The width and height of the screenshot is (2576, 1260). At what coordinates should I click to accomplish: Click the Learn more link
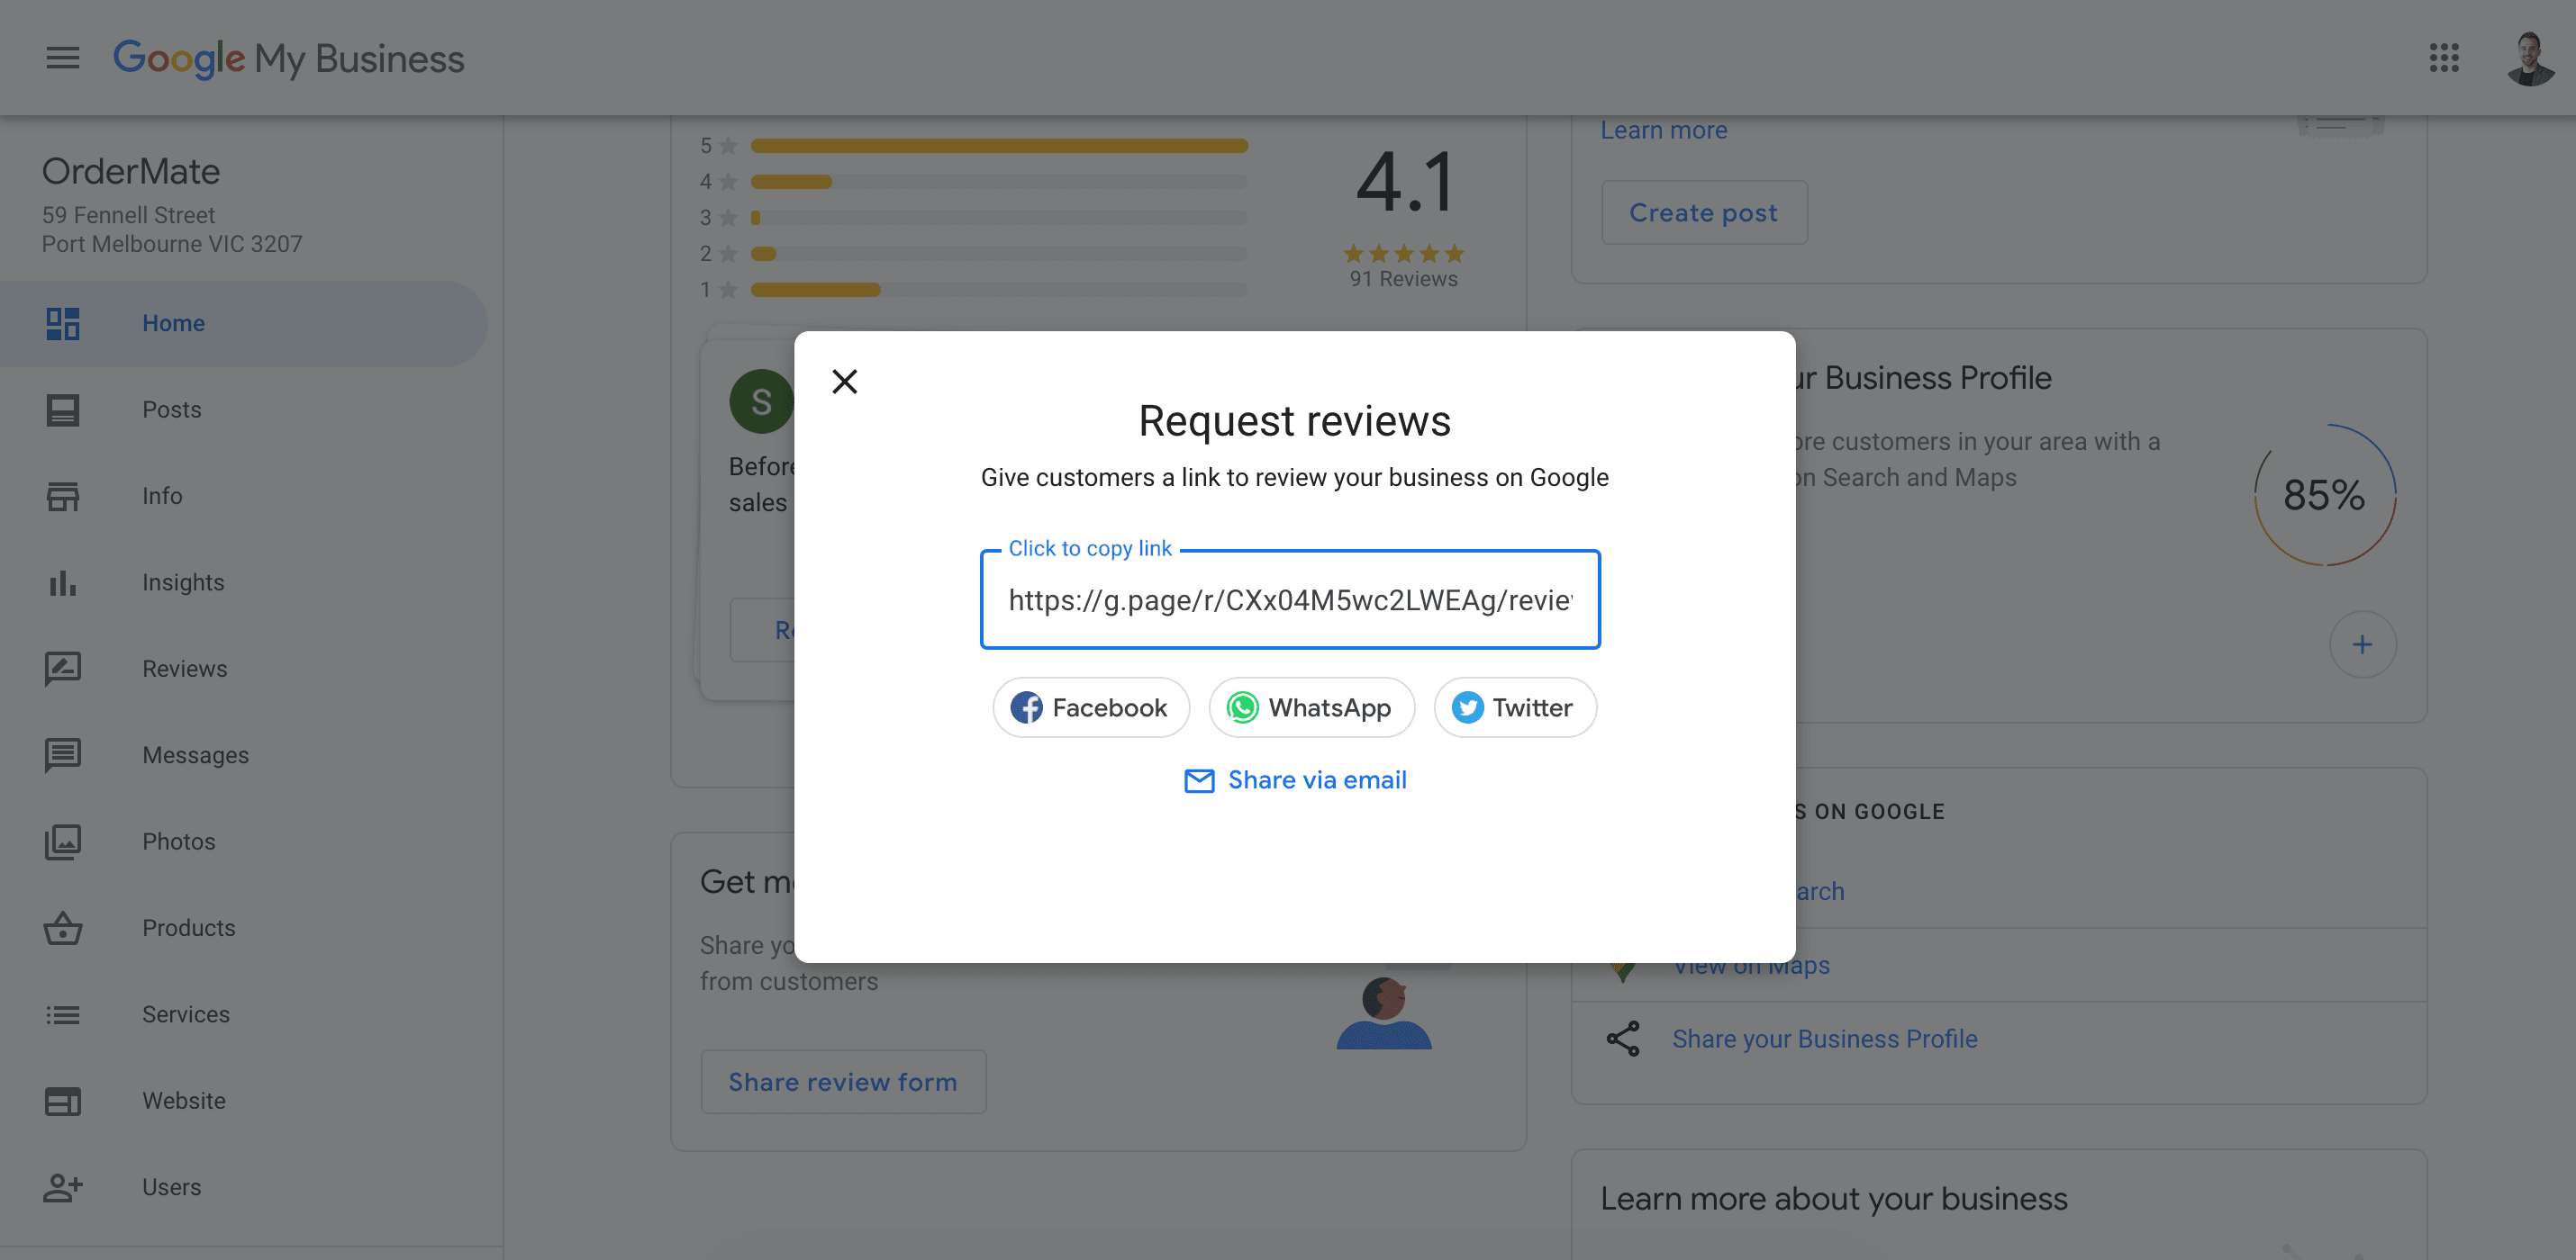coord(1663,130)
